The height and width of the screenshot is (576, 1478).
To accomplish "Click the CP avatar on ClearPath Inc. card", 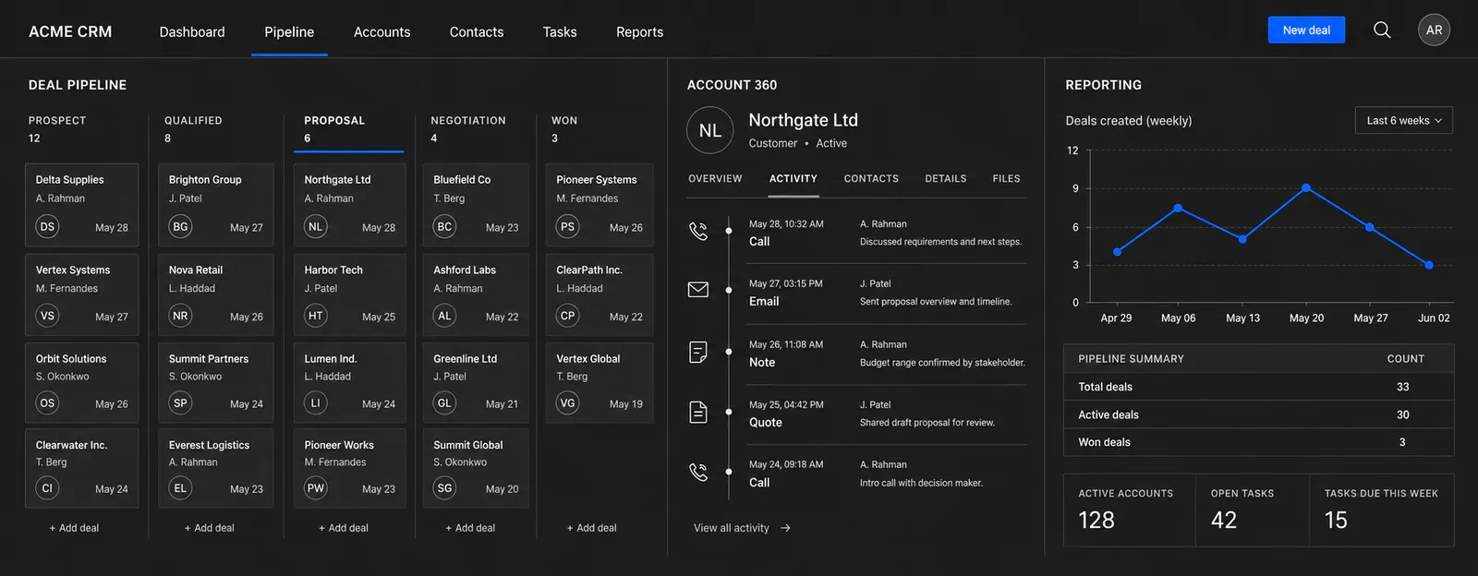I will pos(567,316).
